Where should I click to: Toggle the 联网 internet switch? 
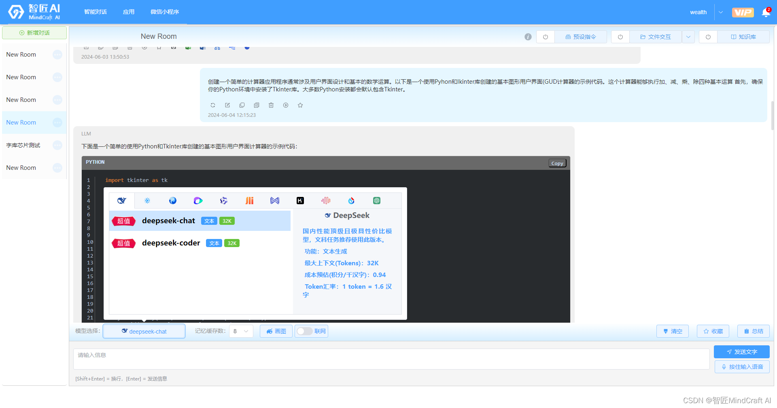pos(305,331)
